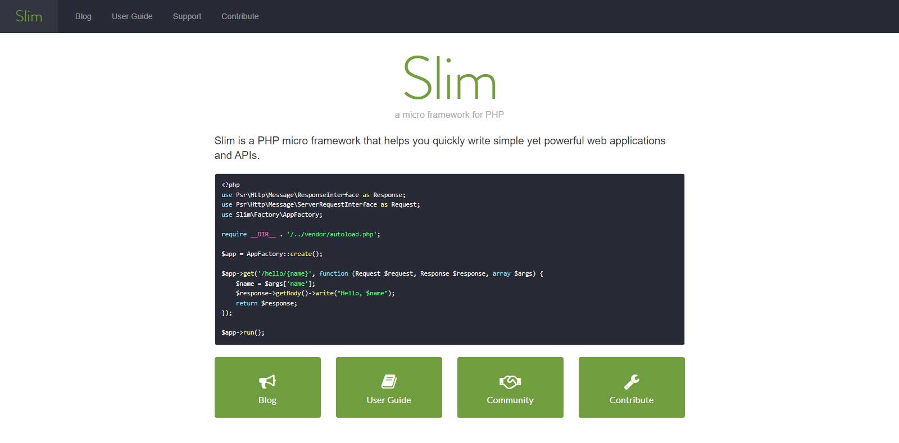The width and height of the screenshot is (899, 443).
Task: Click the "$app->get('/hello/{name}'" code line
Action: (382, 273)
